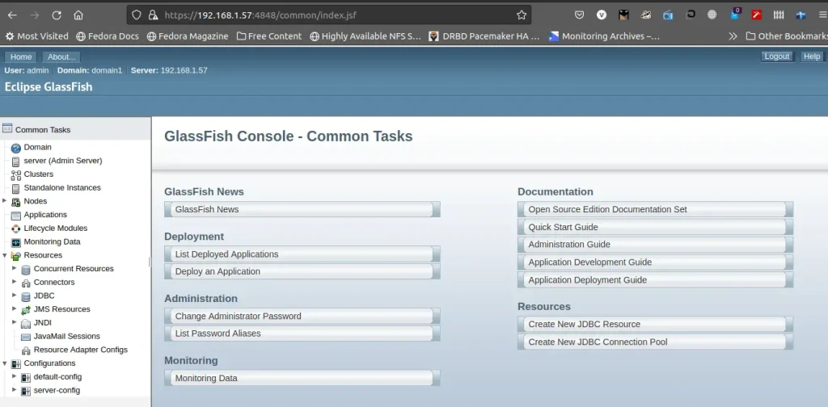Click the Highly Available NFS bookmark
The image size is (828, 407).
click(365, 36)
